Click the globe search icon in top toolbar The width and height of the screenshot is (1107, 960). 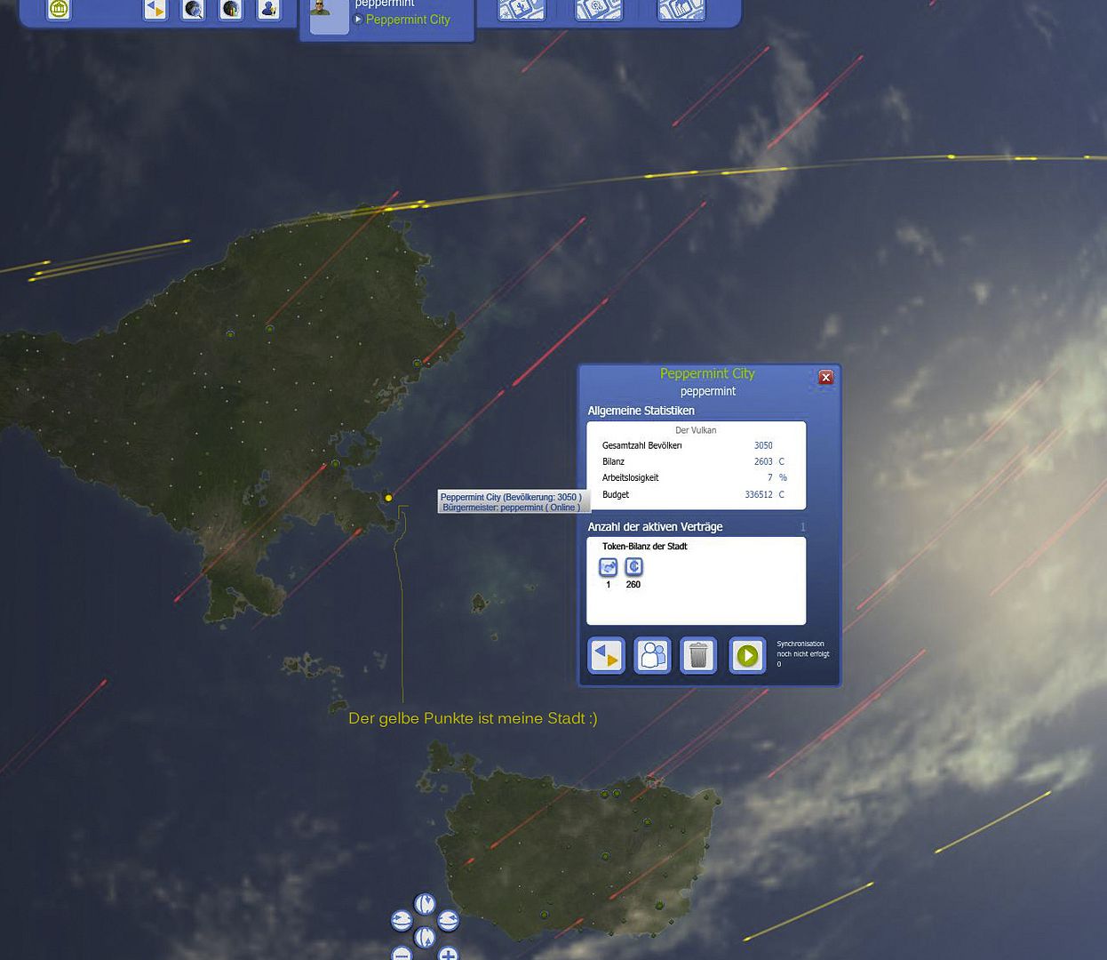[x=193, y=10]
